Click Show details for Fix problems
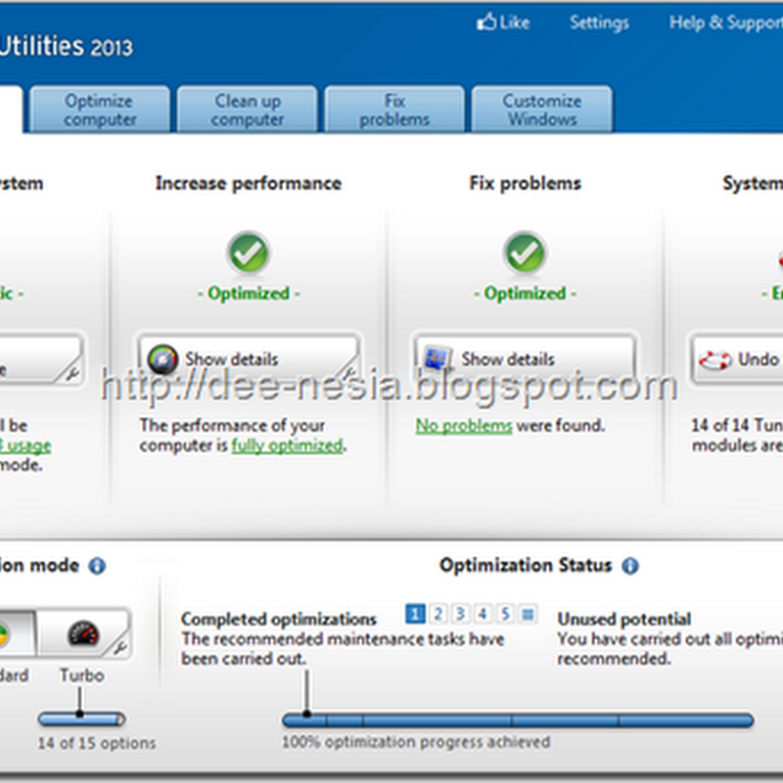This screenshot has width=783, height=783. click(x=525, y=359)
